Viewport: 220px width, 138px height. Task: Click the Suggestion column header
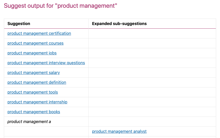coord(19,23)
